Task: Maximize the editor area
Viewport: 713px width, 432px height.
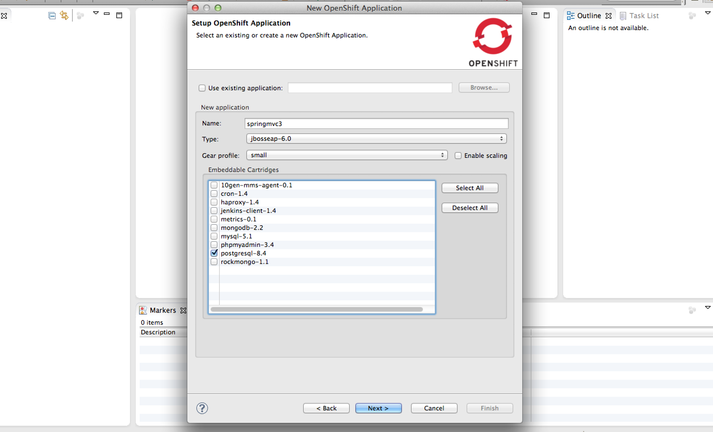Action: [546, 15]
